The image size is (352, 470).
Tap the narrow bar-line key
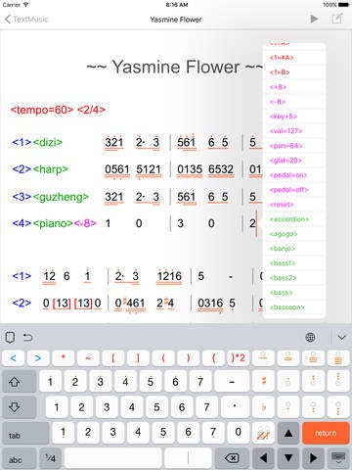coord(188,458)
